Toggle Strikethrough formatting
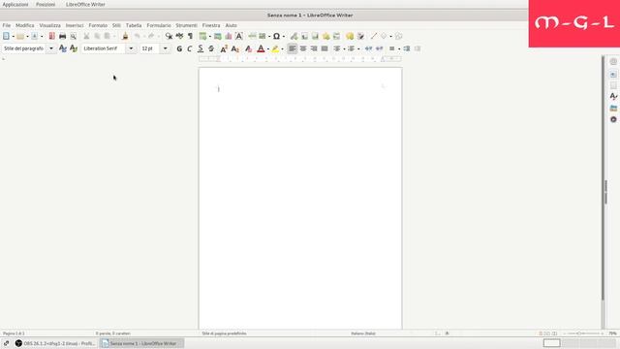 coord(211,48)
